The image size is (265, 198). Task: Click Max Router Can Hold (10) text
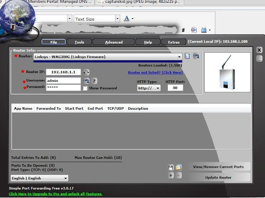coord(98,158)
